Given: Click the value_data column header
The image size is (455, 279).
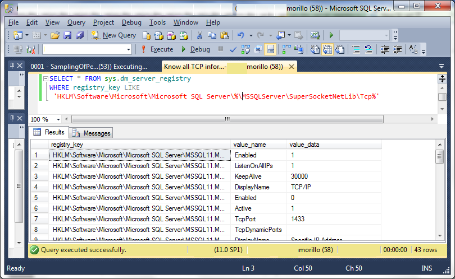Looking at the screenshot, I should click(334, 145).
